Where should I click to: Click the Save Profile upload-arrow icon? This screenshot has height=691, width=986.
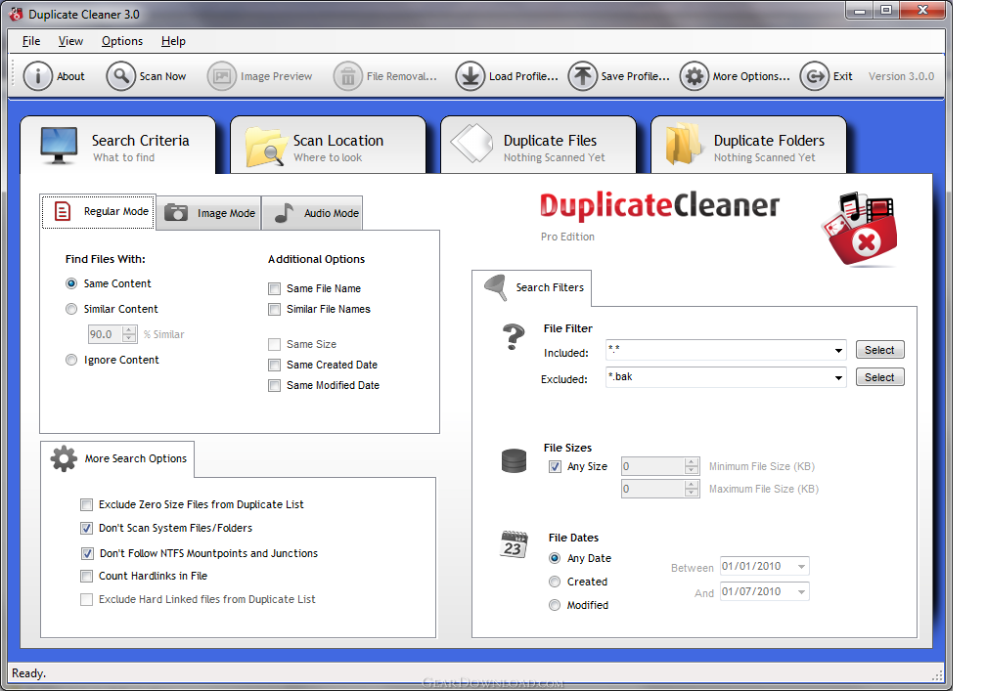[x=583, y=76]
